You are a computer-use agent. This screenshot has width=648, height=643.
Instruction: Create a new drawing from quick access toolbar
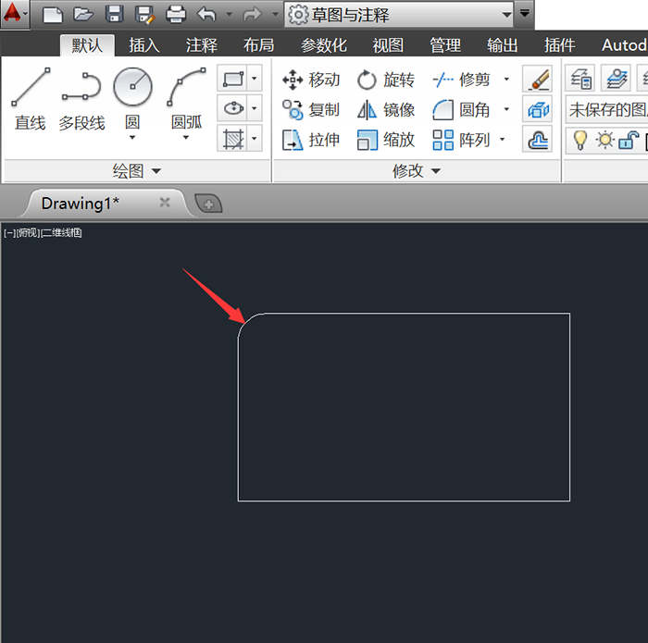[53, 15]
